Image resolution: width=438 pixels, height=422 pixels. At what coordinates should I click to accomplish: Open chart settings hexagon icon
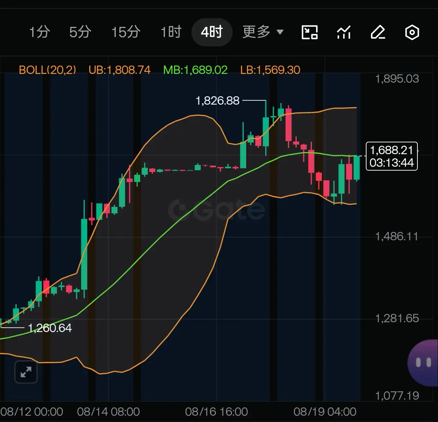coord(412,32)
